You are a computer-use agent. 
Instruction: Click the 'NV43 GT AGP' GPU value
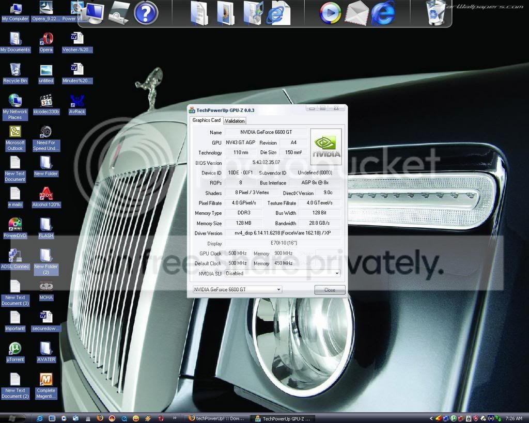click(x=240, y=143)
